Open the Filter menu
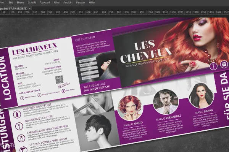Screen dimensions: 229x152 click(56, 3)
